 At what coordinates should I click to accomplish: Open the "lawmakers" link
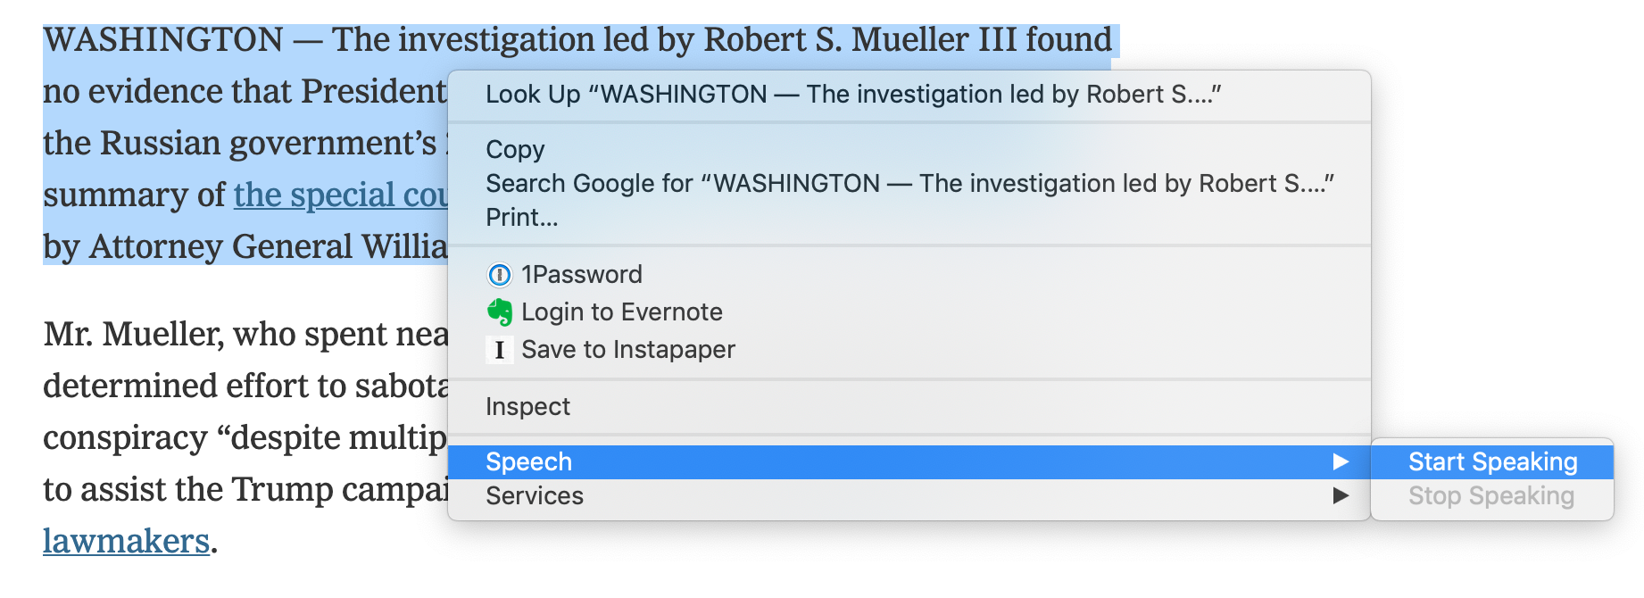[126, 542]
